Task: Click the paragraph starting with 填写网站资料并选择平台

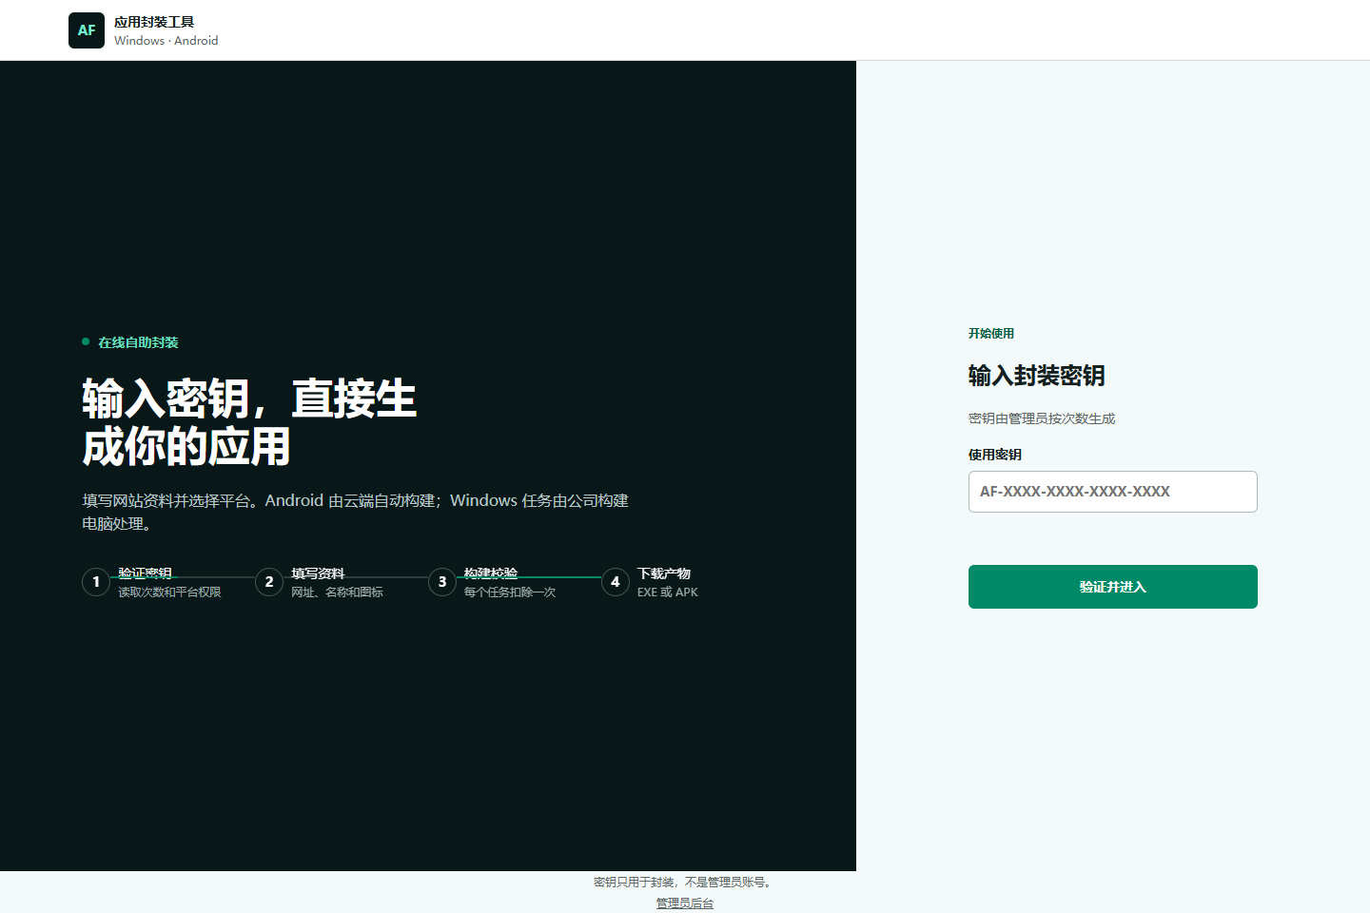Action: click(x=356, y=512)
